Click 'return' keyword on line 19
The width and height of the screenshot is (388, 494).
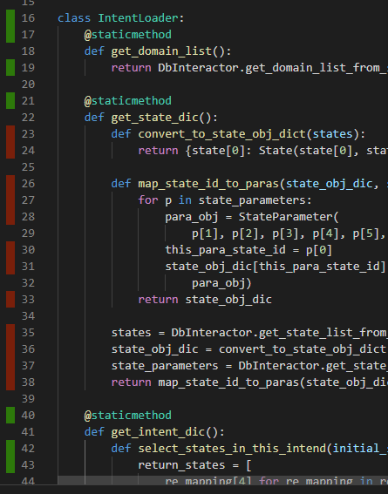131,68
